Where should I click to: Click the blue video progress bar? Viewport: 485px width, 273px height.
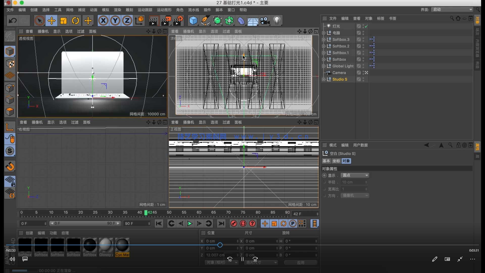(220, 245)
